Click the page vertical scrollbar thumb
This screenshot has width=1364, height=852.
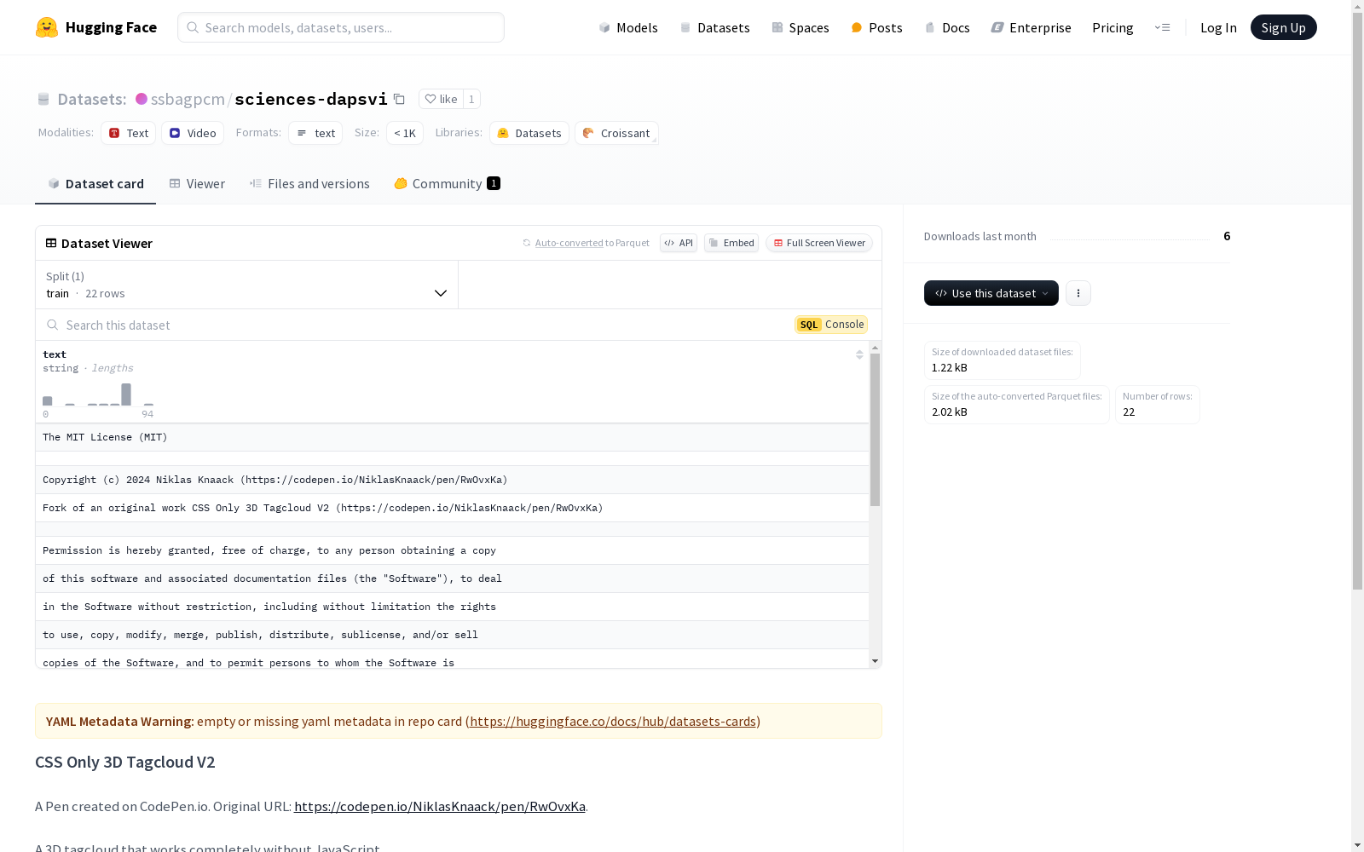pos(1357,301)
